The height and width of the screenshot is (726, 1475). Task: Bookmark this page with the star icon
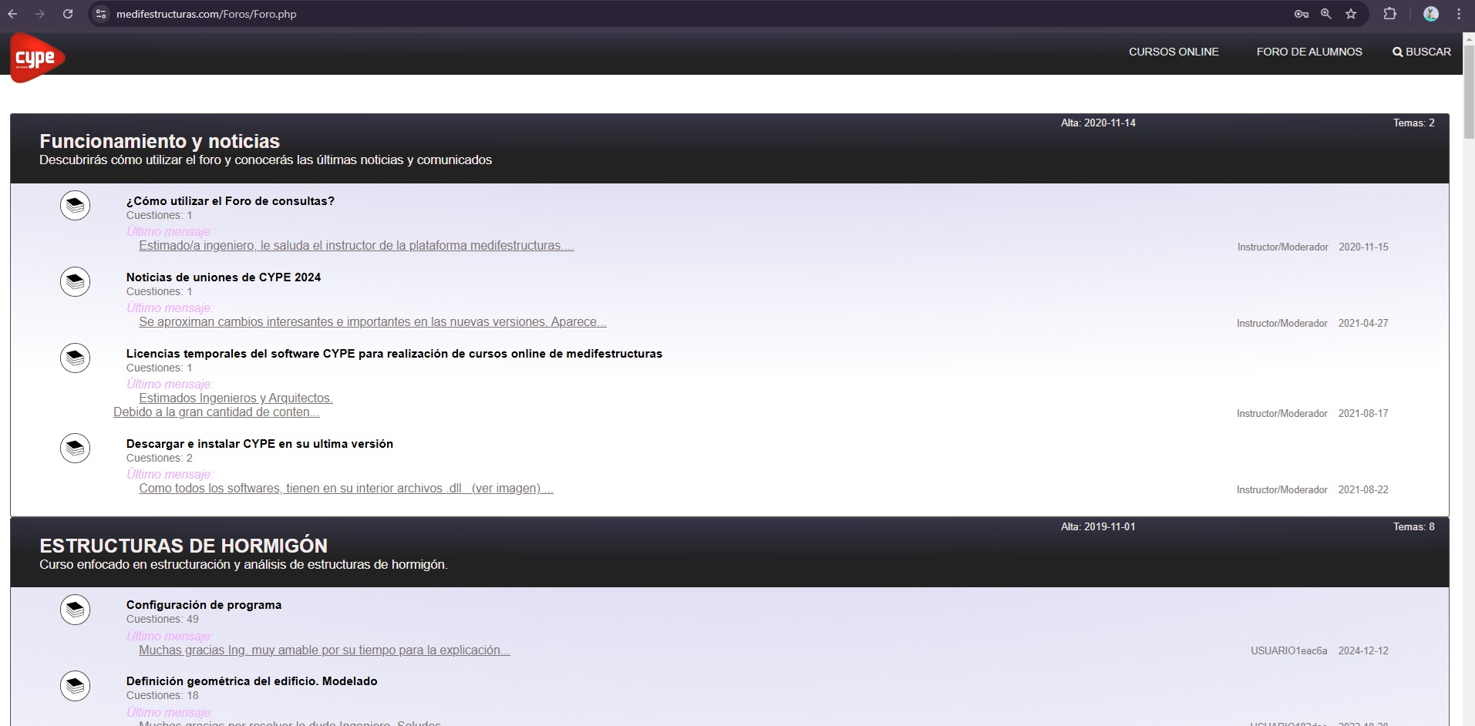coord(1351,14)
